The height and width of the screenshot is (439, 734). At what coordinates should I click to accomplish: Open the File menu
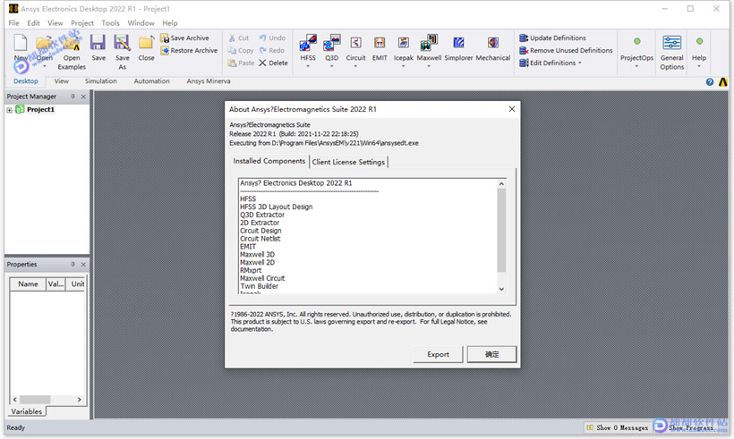tap(14, 23)
